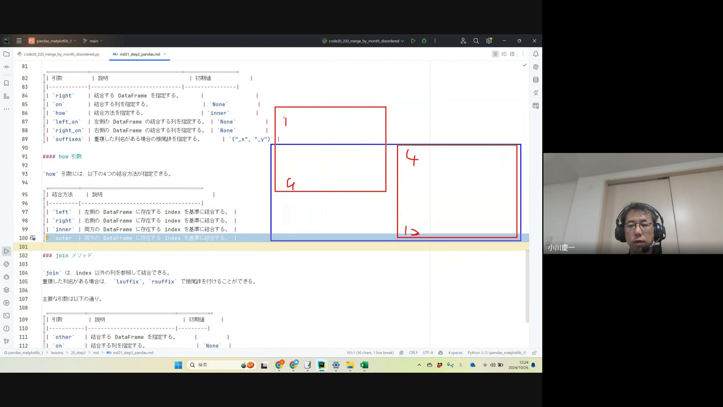Open the Project tool window folder icon

coord(6,54)
